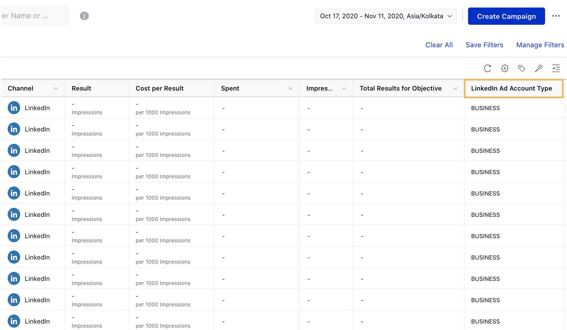Expand the Spent column sort dropdown

(x=292, y=88)
